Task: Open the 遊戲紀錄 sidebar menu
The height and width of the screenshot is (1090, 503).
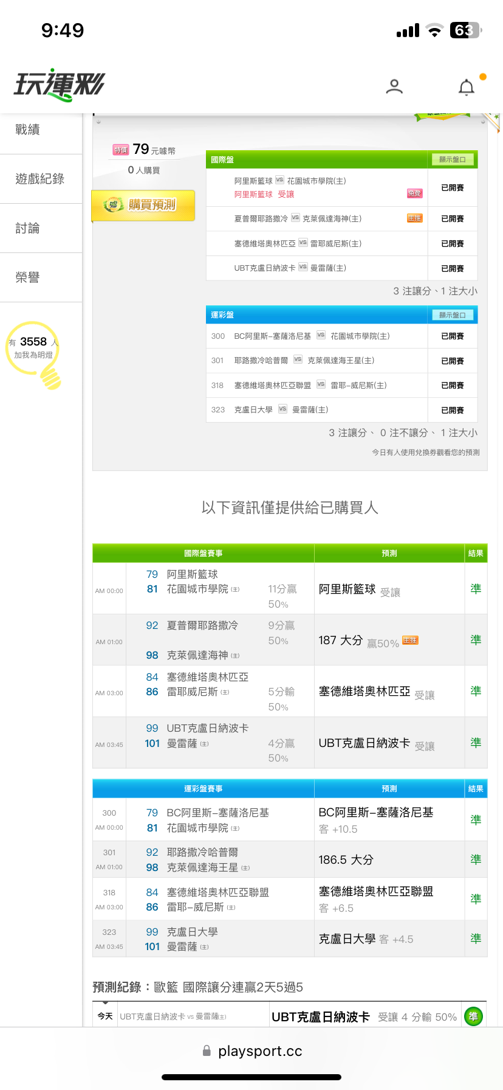Action: coord(41,179)
